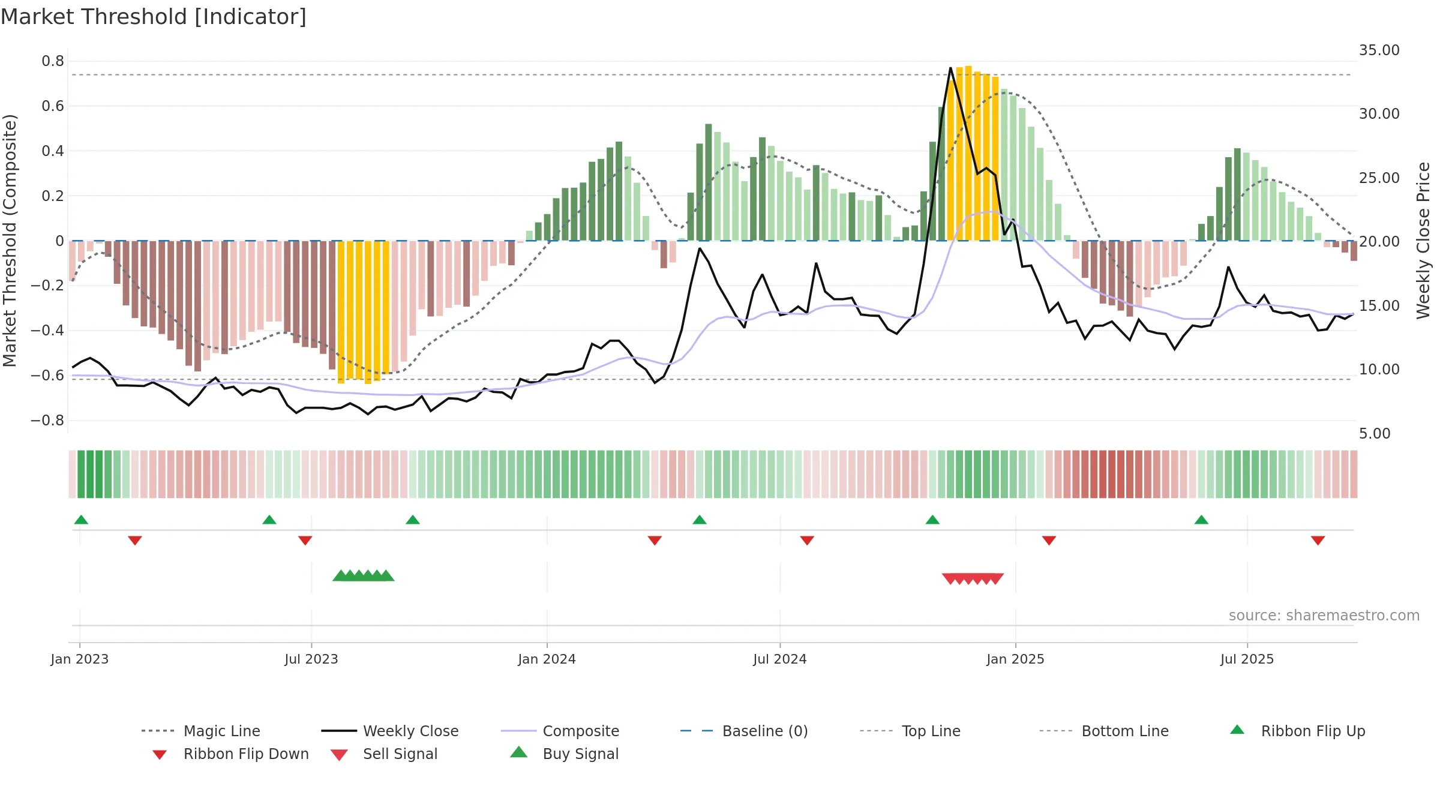Select the green flip-up marker around Oct 2024
1440x810 pixels.
932,520
